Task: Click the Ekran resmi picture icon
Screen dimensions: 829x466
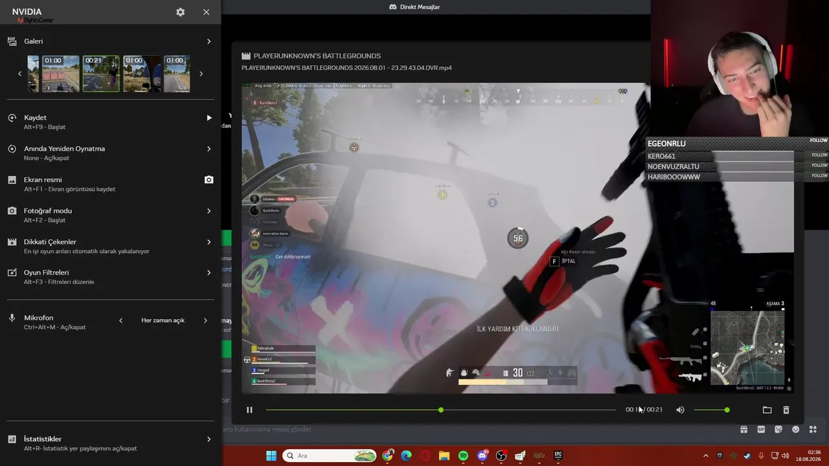Action: pos(12,180)
